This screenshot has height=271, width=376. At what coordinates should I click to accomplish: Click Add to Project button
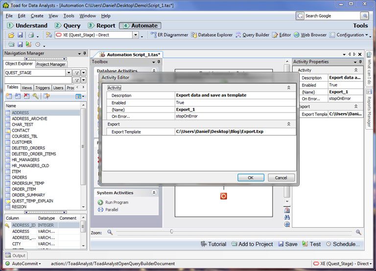point(252,244)
